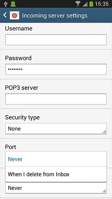
Task: Focus the Username text field
Action: 56,40
